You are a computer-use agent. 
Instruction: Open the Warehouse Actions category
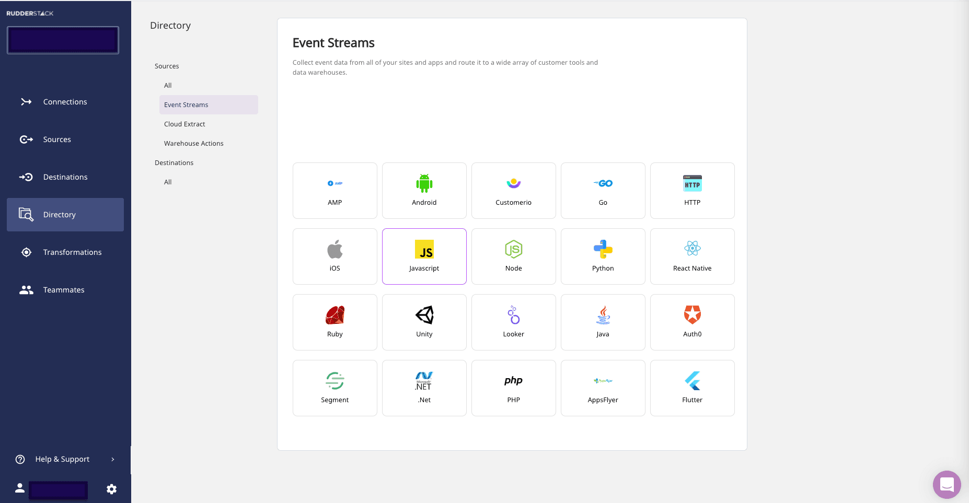(193, 143)
